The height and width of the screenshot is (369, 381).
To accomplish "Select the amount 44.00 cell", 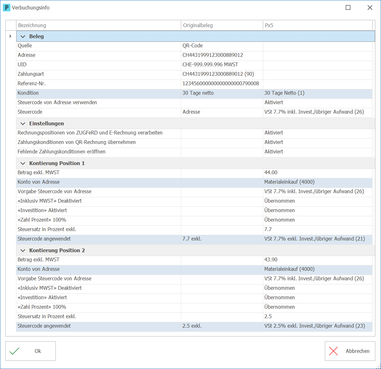I will tap(318, 173).
